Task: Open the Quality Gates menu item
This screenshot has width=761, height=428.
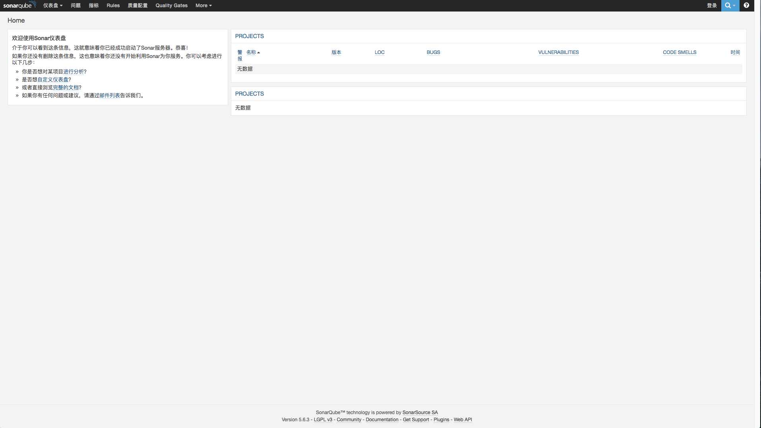Action: [x=171, y=6]
